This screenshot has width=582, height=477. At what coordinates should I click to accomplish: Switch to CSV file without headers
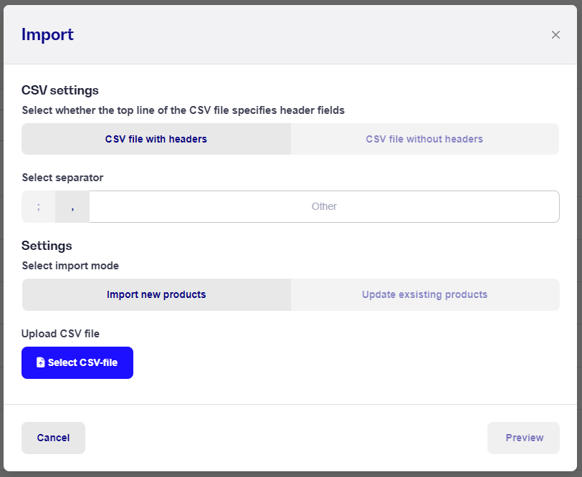click(424, 139)
